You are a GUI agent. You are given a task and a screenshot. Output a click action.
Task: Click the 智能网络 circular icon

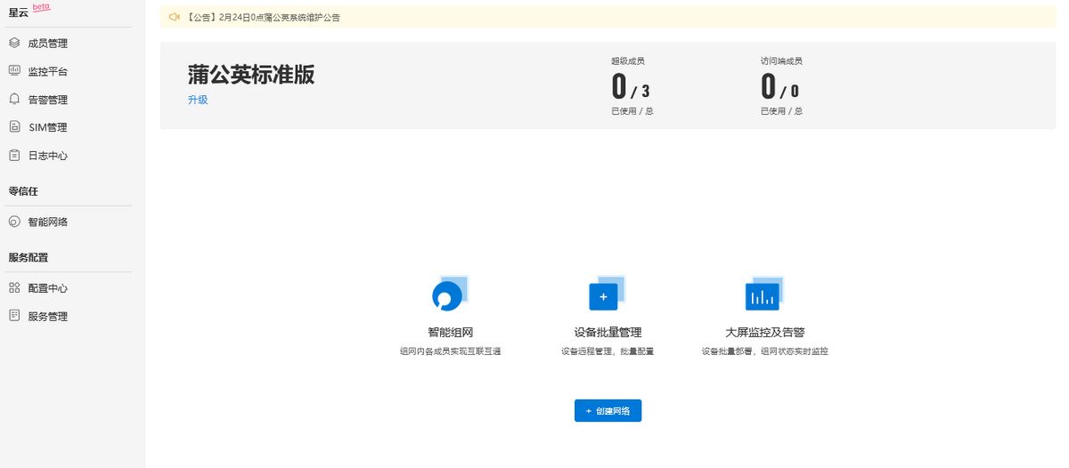[x=14, y=222]
